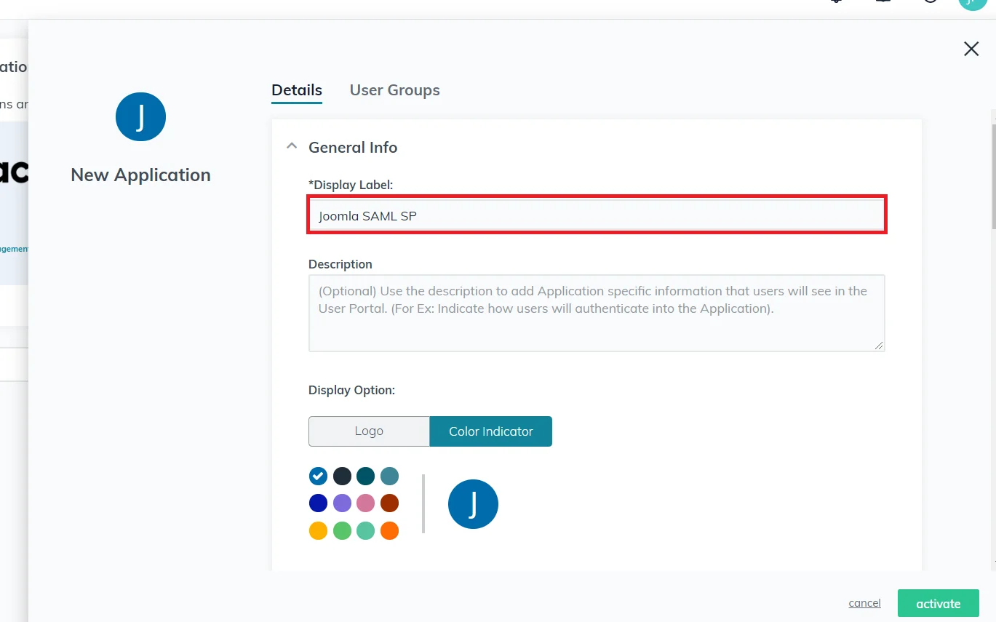Viewport: 996px width, 622px height.
Task: Select the yellow color swatch
Action: 318,531
